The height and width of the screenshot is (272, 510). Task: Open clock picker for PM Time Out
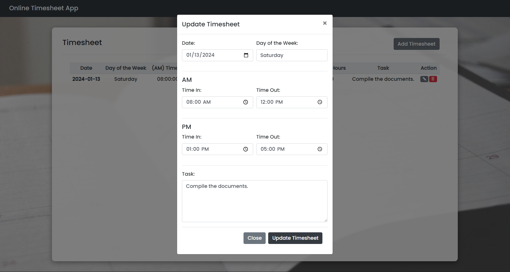click(320, 149)
